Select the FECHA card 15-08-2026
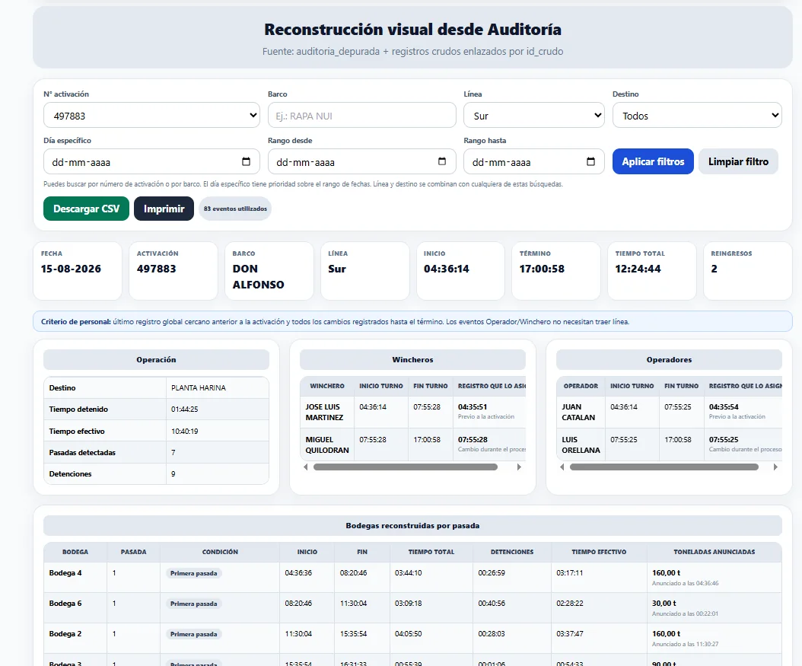This screenshot has height=666, width=802. coord(78,271)
